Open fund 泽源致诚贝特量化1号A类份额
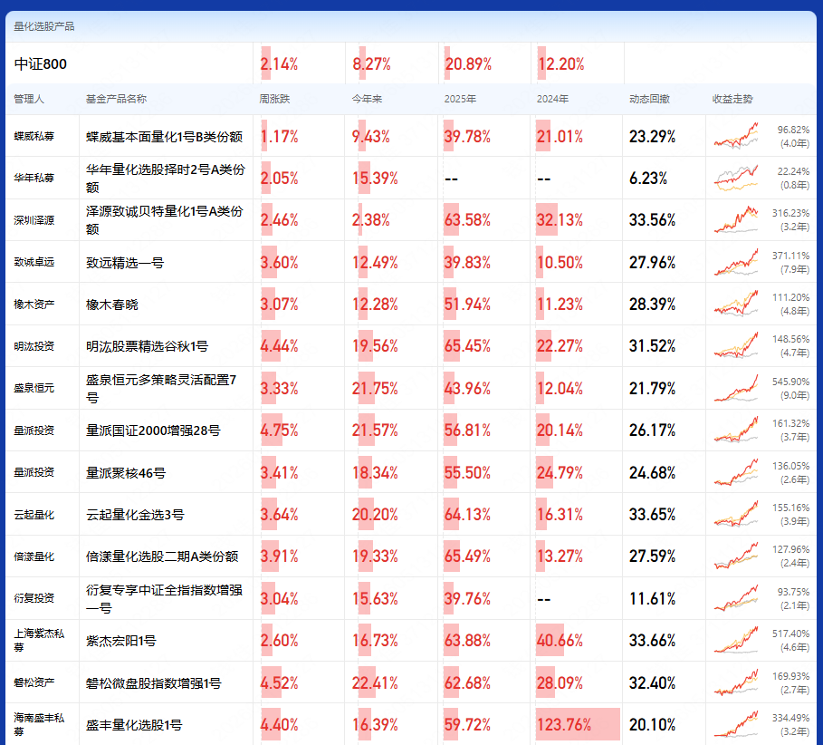This screenshot has width=823, height=745. [x=165, y=220]
